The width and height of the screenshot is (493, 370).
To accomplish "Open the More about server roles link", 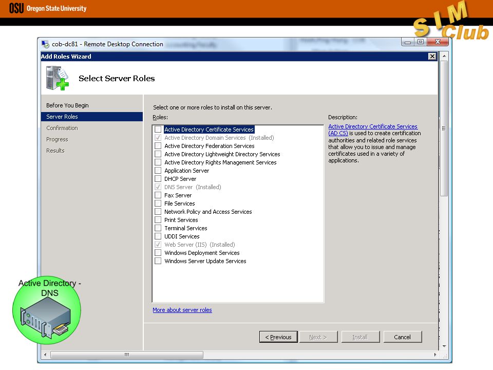I will point(182,310).
